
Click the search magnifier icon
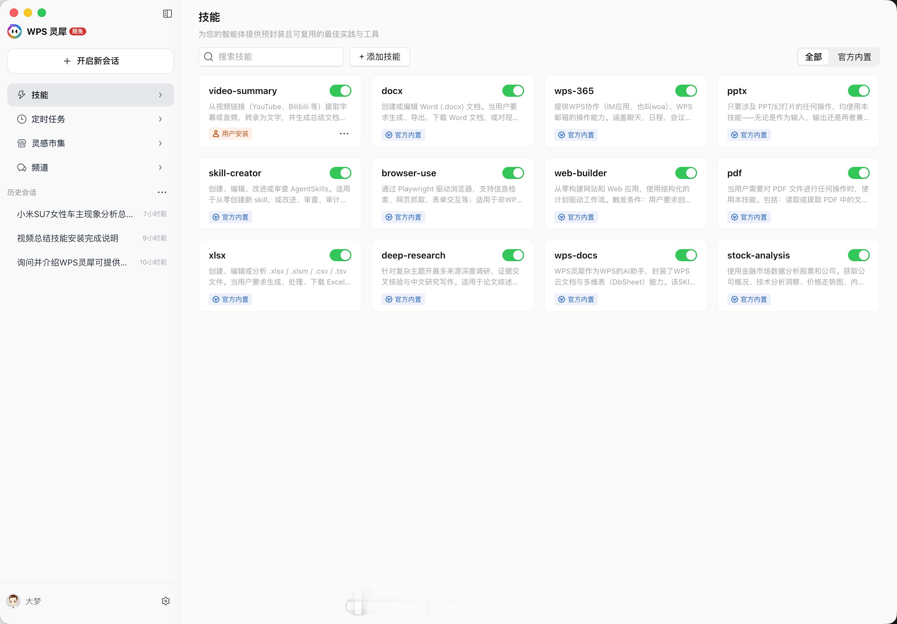[x=209, y=57]
